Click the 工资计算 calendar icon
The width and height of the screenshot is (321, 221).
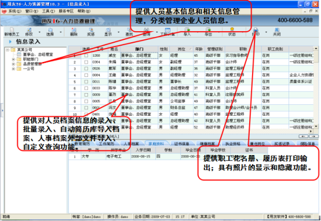pos(167,30)
